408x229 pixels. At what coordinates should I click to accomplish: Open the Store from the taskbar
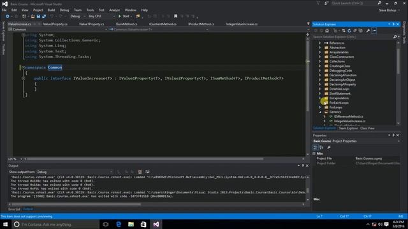(x=143, y=225)
